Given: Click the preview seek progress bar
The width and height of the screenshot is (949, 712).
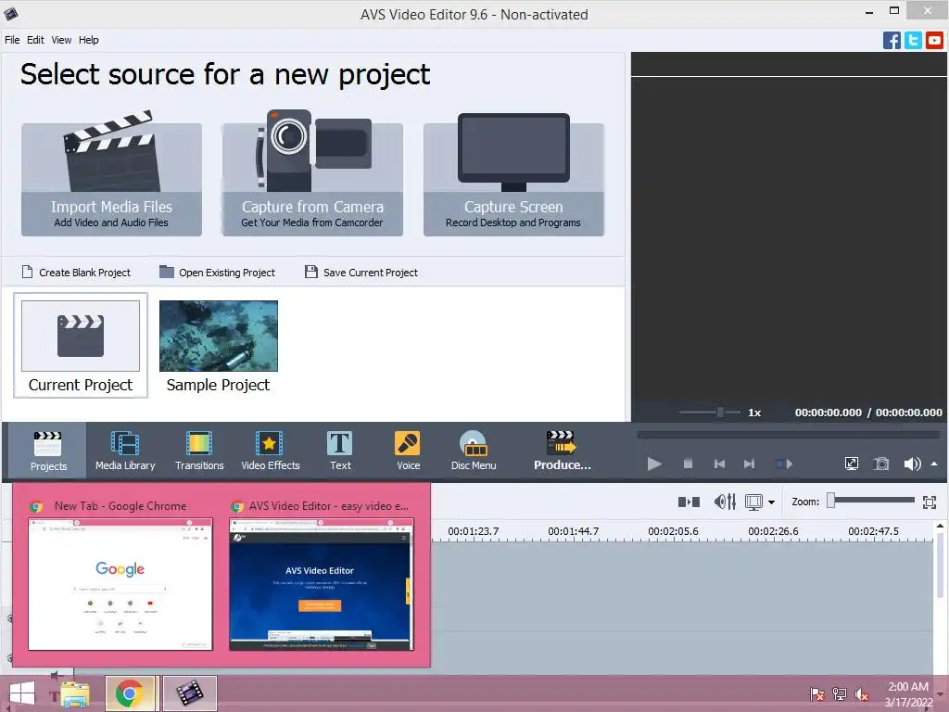Looking at the screenshot, I should [x=788, y=435].
